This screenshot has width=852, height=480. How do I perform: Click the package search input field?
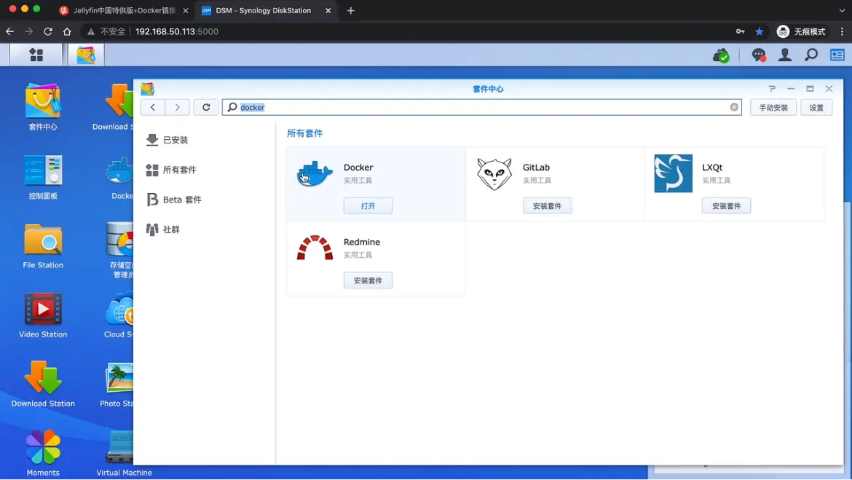[x=481, y=107]
